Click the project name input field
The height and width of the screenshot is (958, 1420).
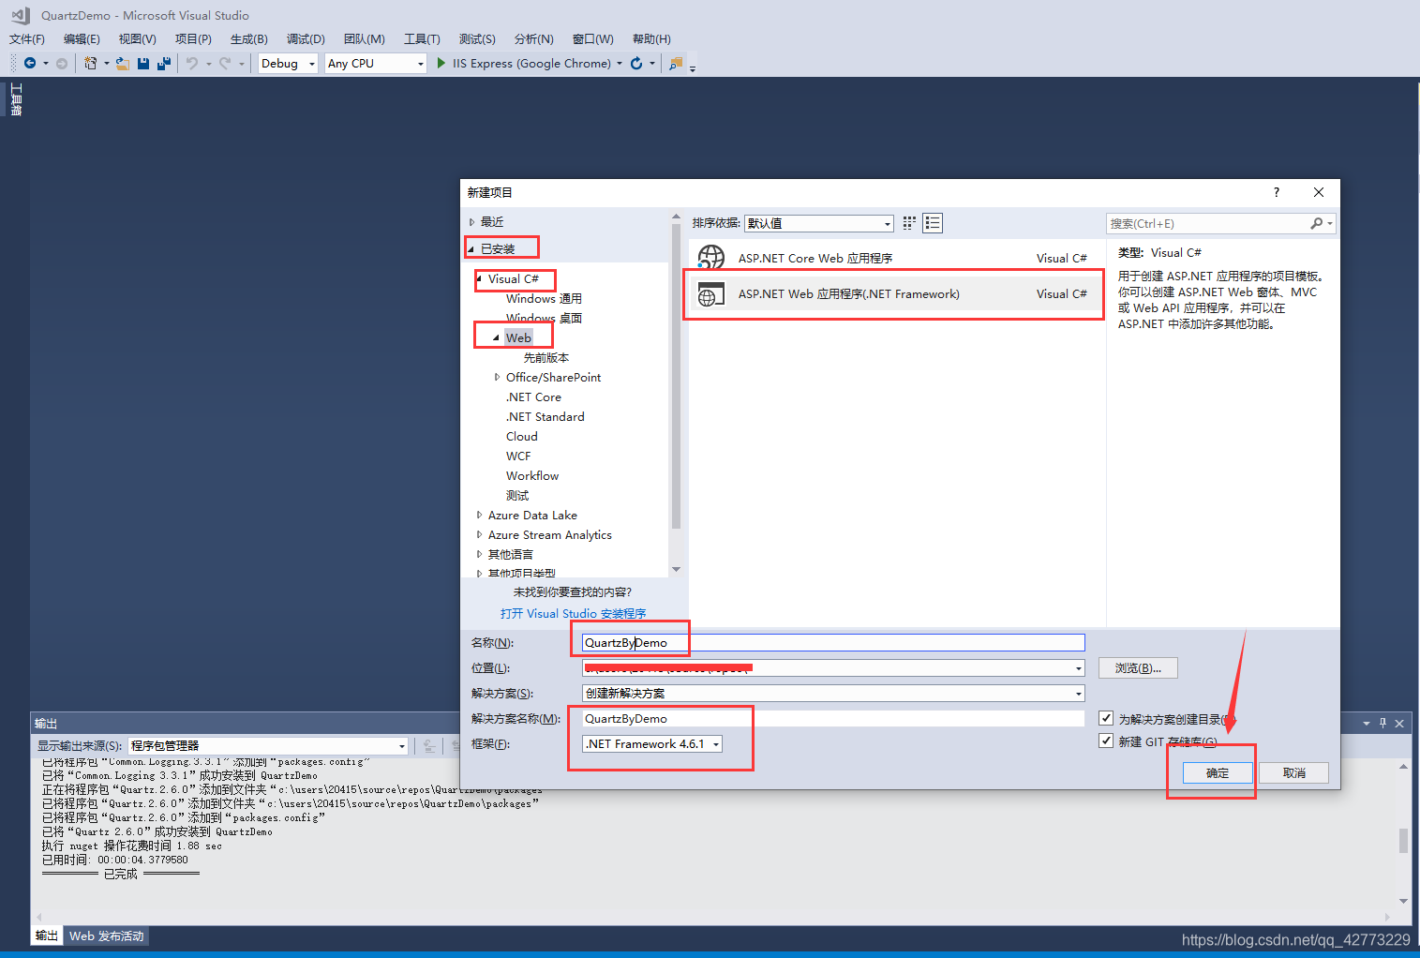(833, 642)
